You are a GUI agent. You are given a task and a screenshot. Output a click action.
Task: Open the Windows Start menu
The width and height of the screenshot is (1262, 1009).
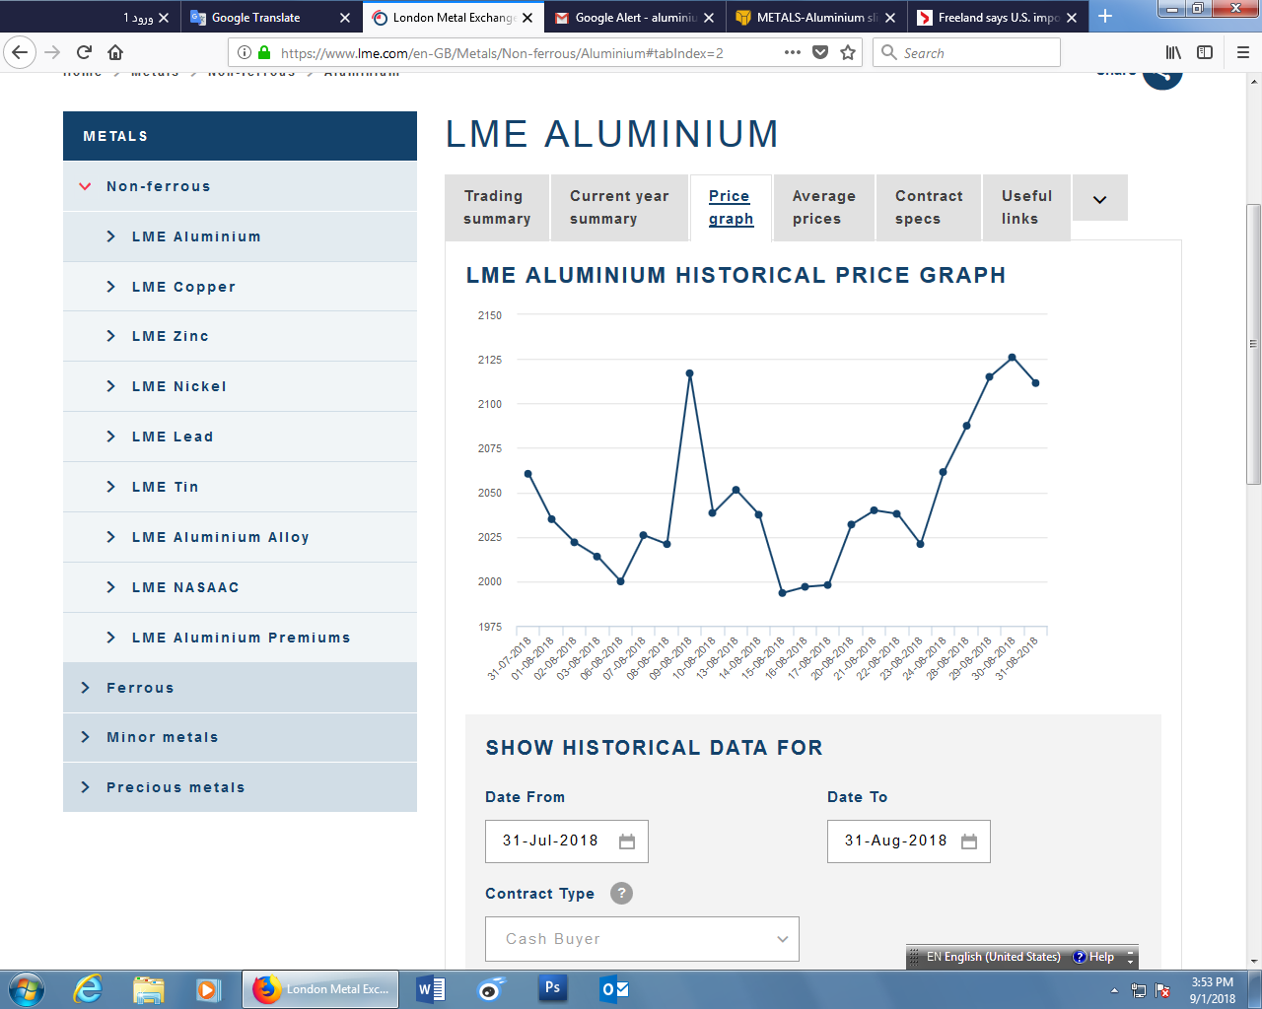[x=27, y=988]
